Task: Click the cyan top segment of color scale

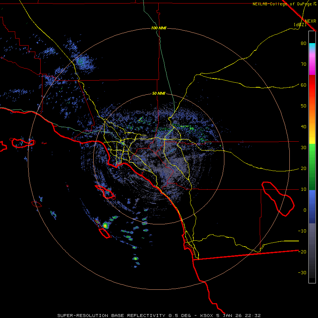Action: pos(312,47)
